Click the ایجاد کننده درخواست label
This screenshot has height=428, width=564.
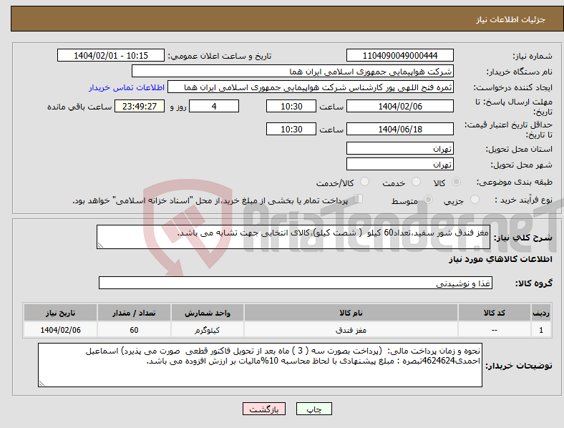click(x=513, y=88)
